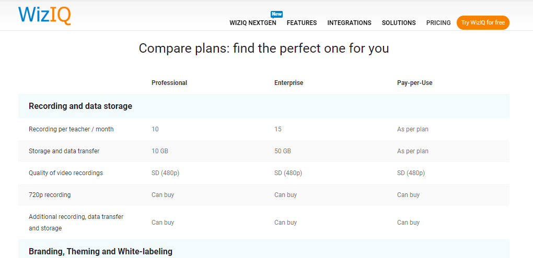
Task: Click Professional recording value 10
Action: tap(155, 129)
